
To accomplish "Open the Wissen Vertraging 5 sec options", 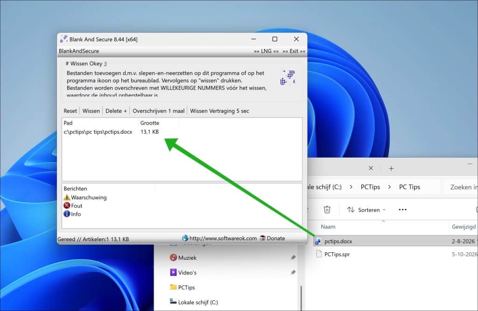I will pos(219,111).
